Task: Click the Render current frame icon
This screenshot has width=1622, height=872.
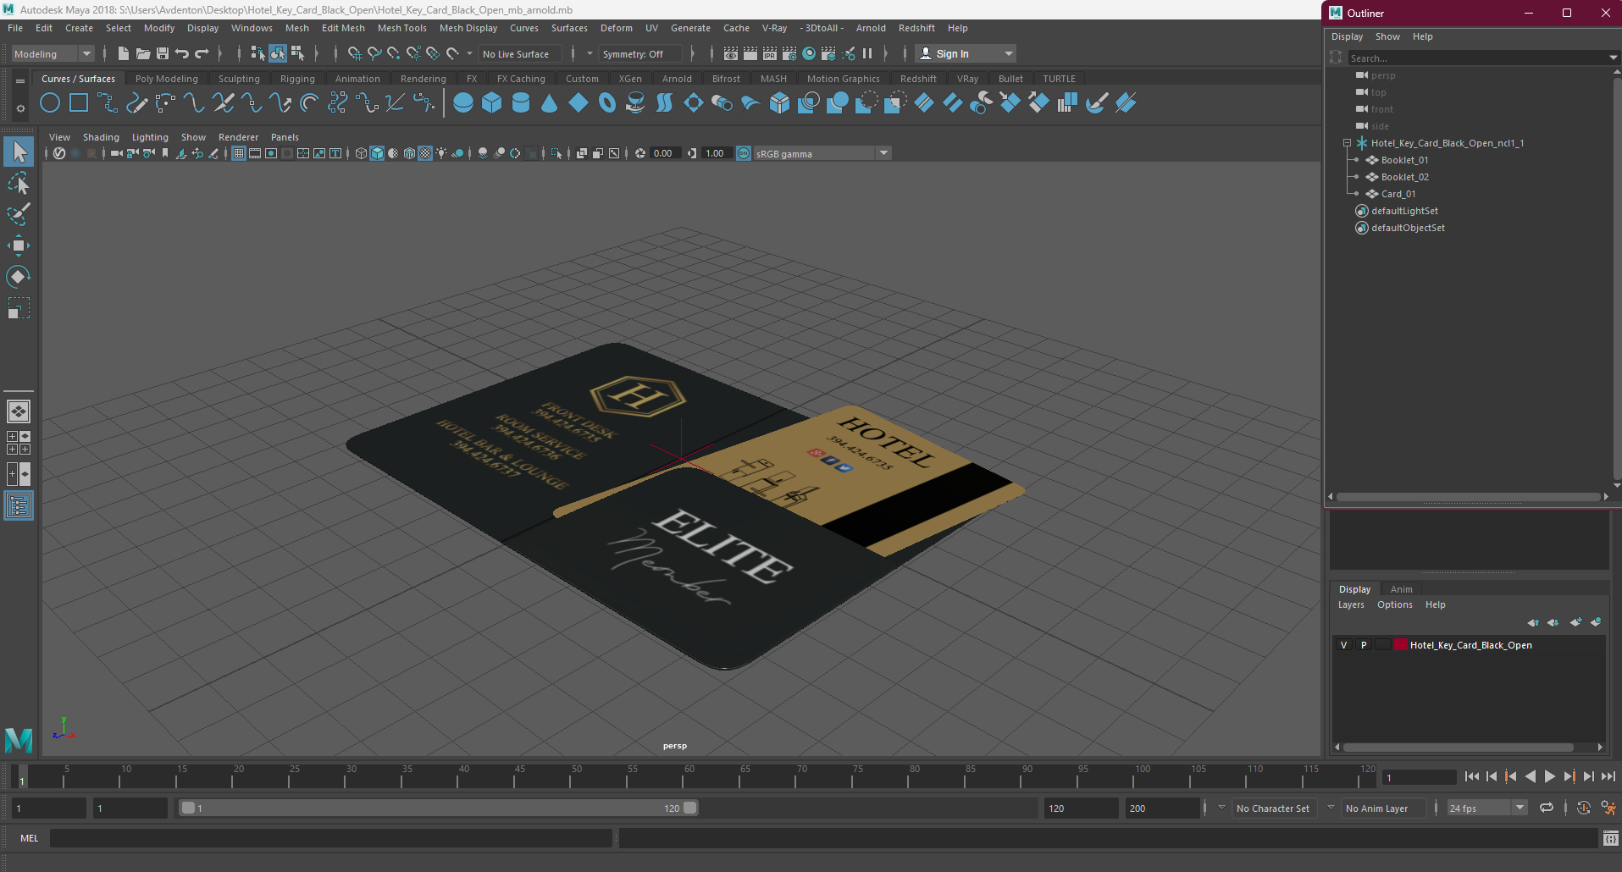Action: 750,53
